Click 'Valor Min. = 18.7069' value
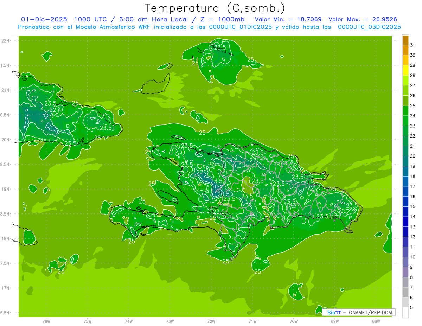 pyautogui.click(x=288, y=19)
